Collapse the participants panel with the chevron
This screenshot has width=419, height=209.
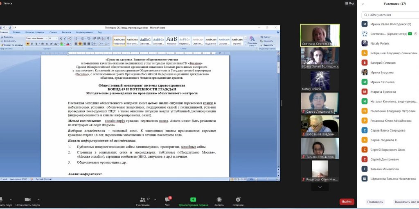pyautogui.click(x=362, y=4)
